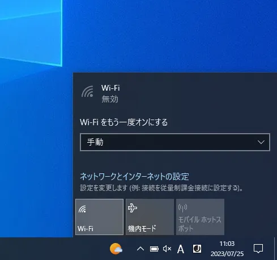This screenshot has height=260, width=277.
Task: Open ネットワークとインターネットの設定 link
Action: point(134,177)
